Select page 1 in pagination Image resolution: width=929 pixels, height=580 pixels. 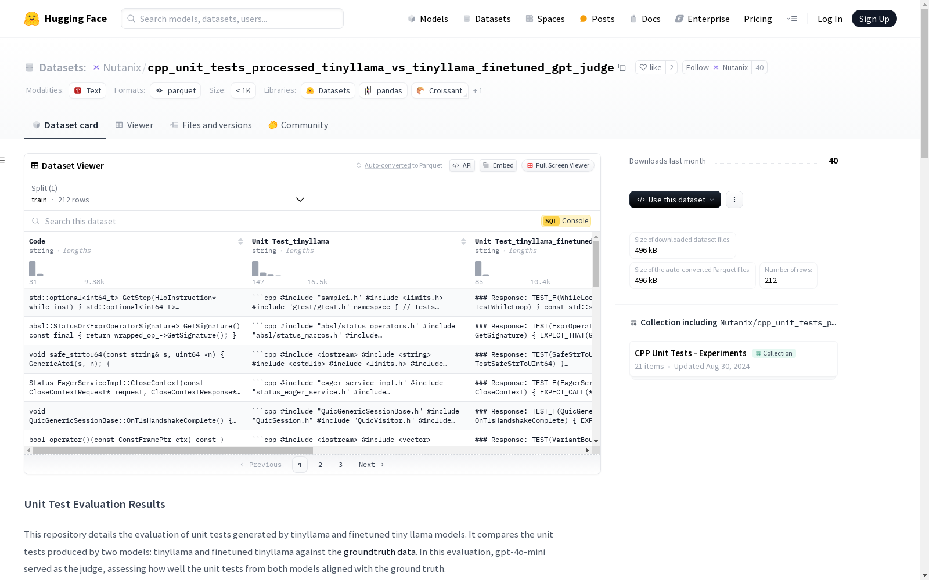[300, 465]
